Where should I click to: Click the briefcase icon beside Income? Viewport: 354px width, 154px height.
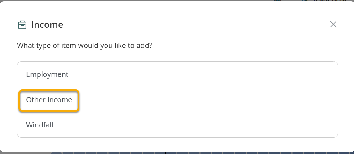coord(22,25)
